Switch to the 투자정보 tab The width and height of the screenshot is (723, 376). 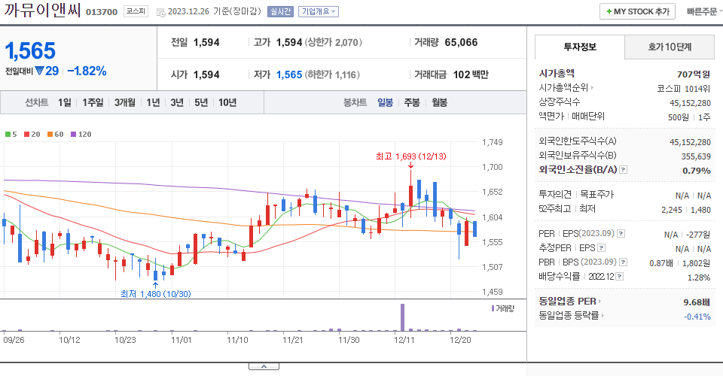tap(580, 47)
